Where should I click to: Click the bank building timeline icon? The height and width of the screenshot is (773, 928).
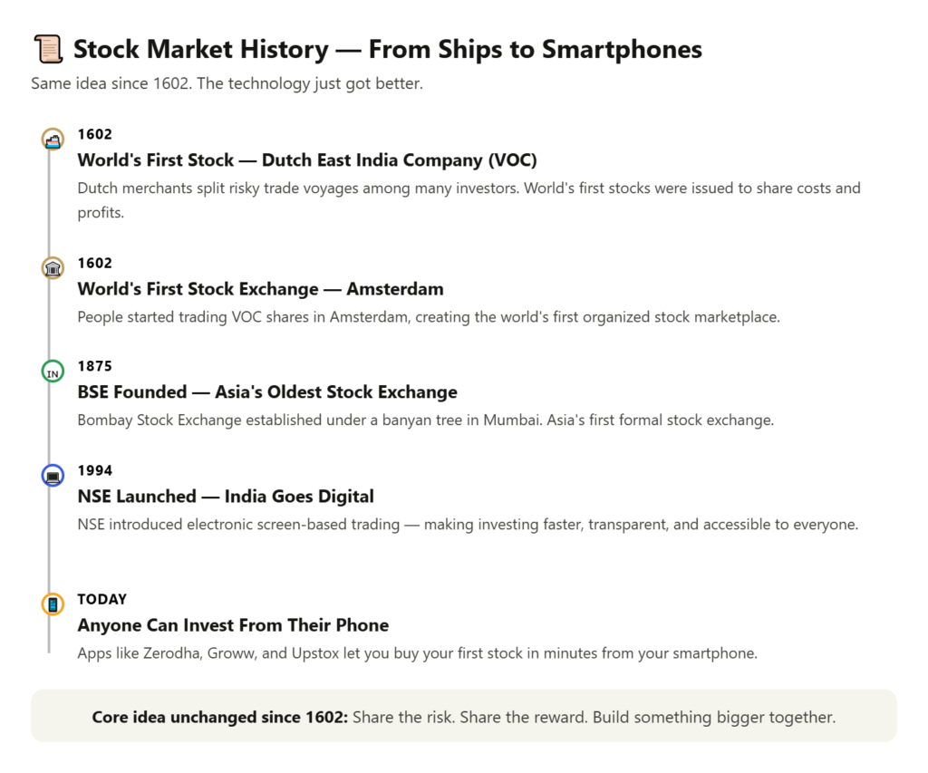[53, 267]
